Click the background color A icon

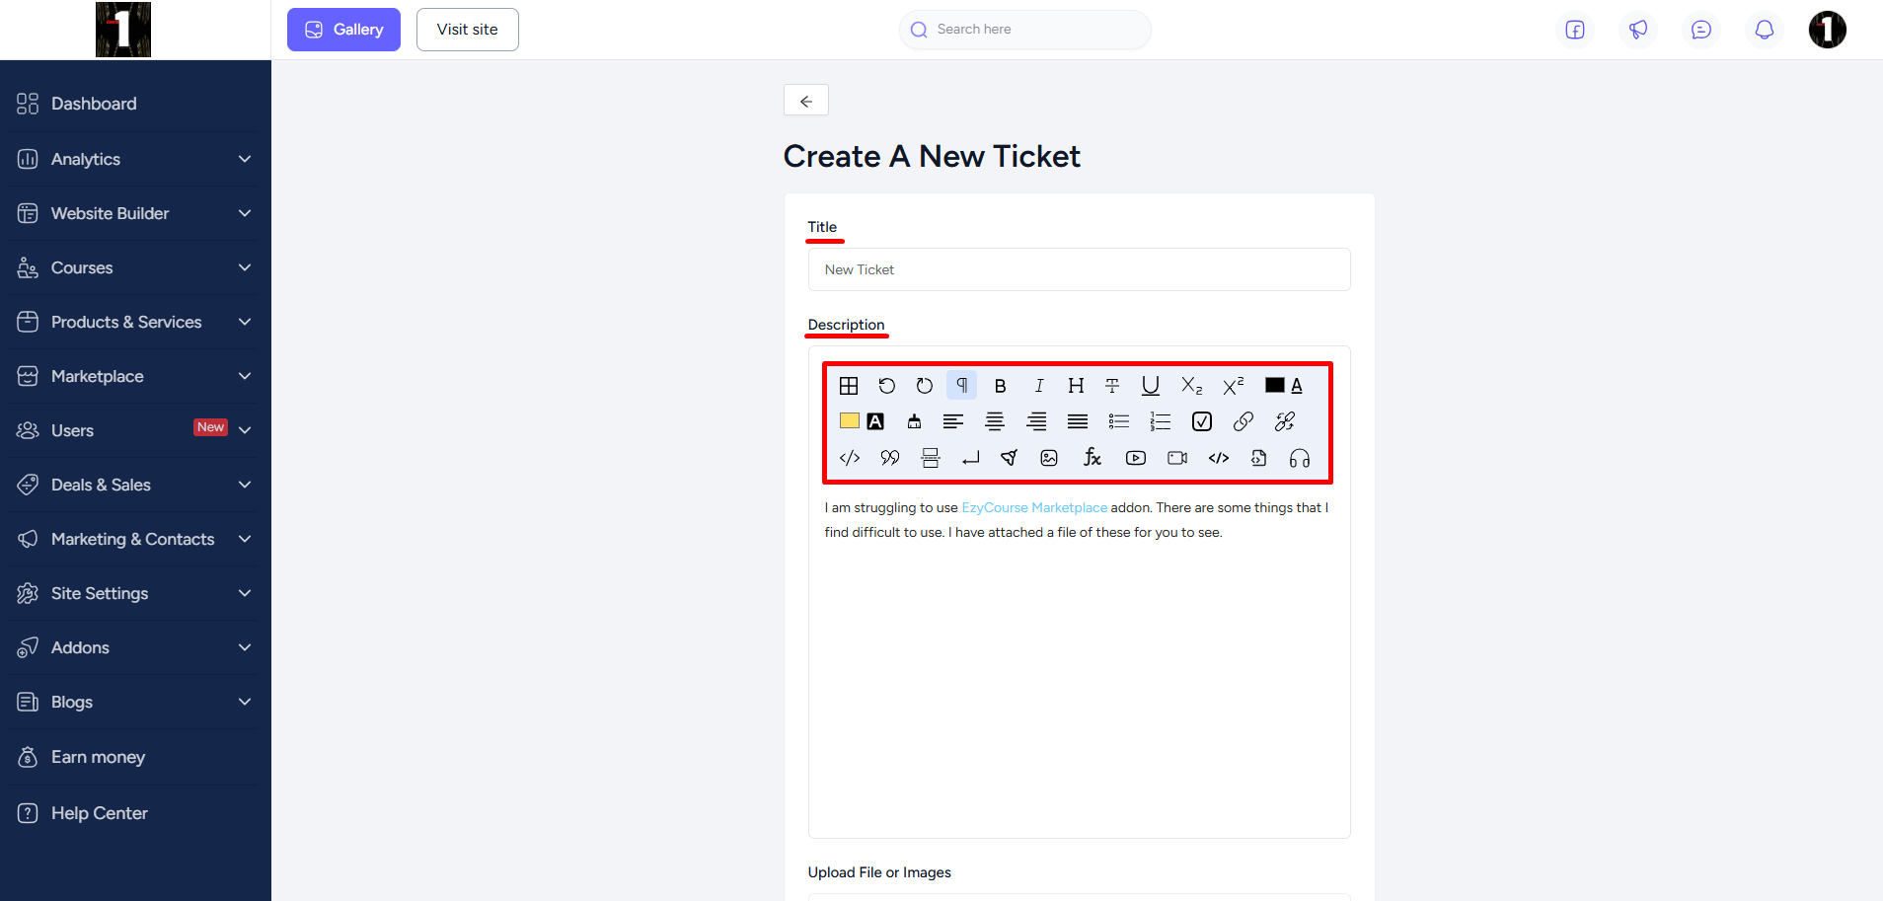pyautogui.click(x=875, y=421)
